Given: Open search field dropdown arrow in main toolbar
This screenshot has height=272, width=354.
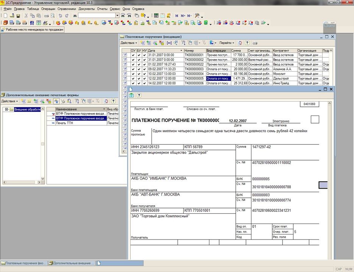Looking at the screenshot, I should [117, 16].
